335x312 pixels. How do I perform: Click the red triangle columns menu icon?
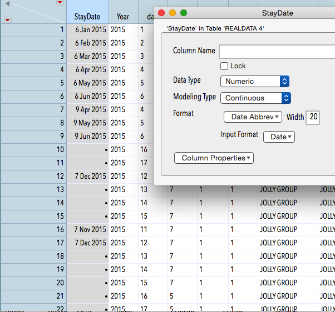click(x=60, y=2)
